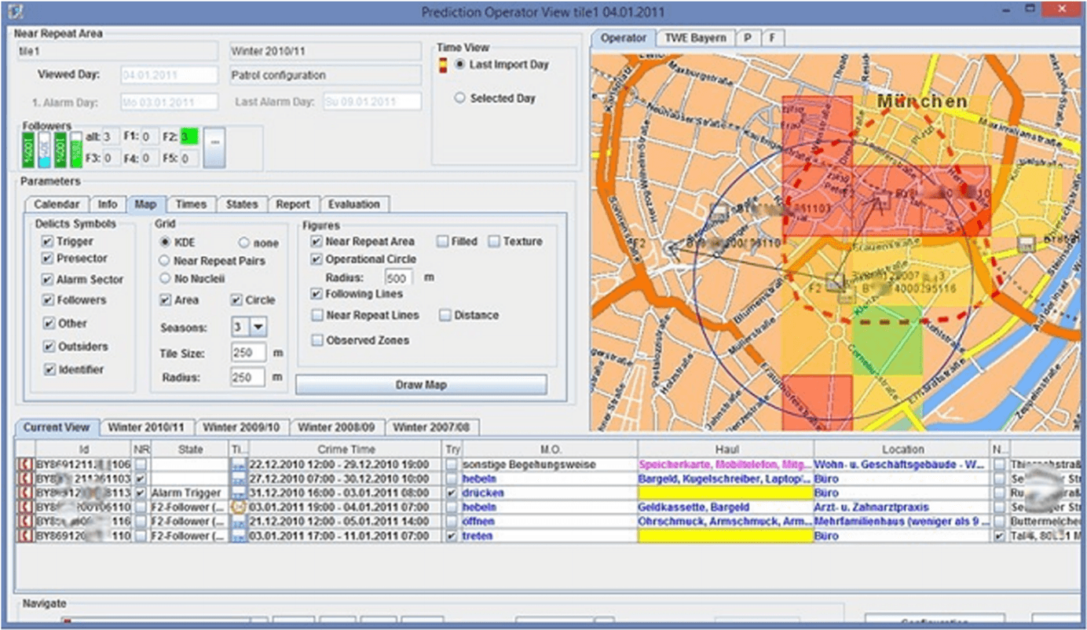Click the red icon in the Alarm Trigger row

click(24, 493)
